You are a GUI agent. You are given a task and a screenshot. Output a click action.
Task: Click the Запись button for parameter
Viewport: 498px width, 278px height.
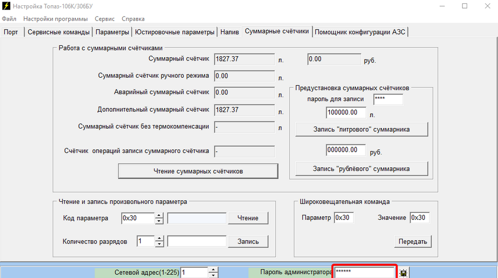[x=248, y=241]
